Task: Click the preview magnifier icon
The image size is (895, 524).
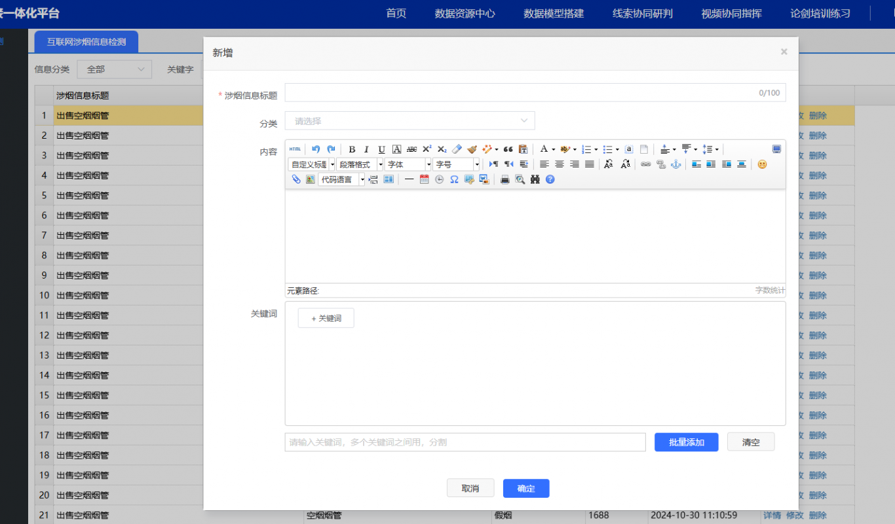Action: pos(520,179)
